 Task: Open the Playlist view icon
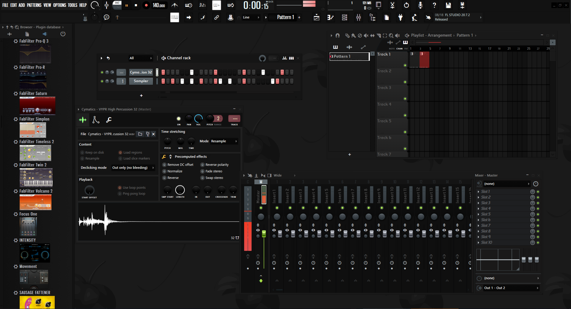click(317, 18)
